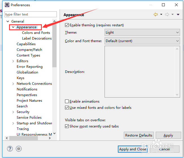This screenshot has width=184, height=158.
Task: Expand the Startup and Shutdown node
Action: coord(13,123)
